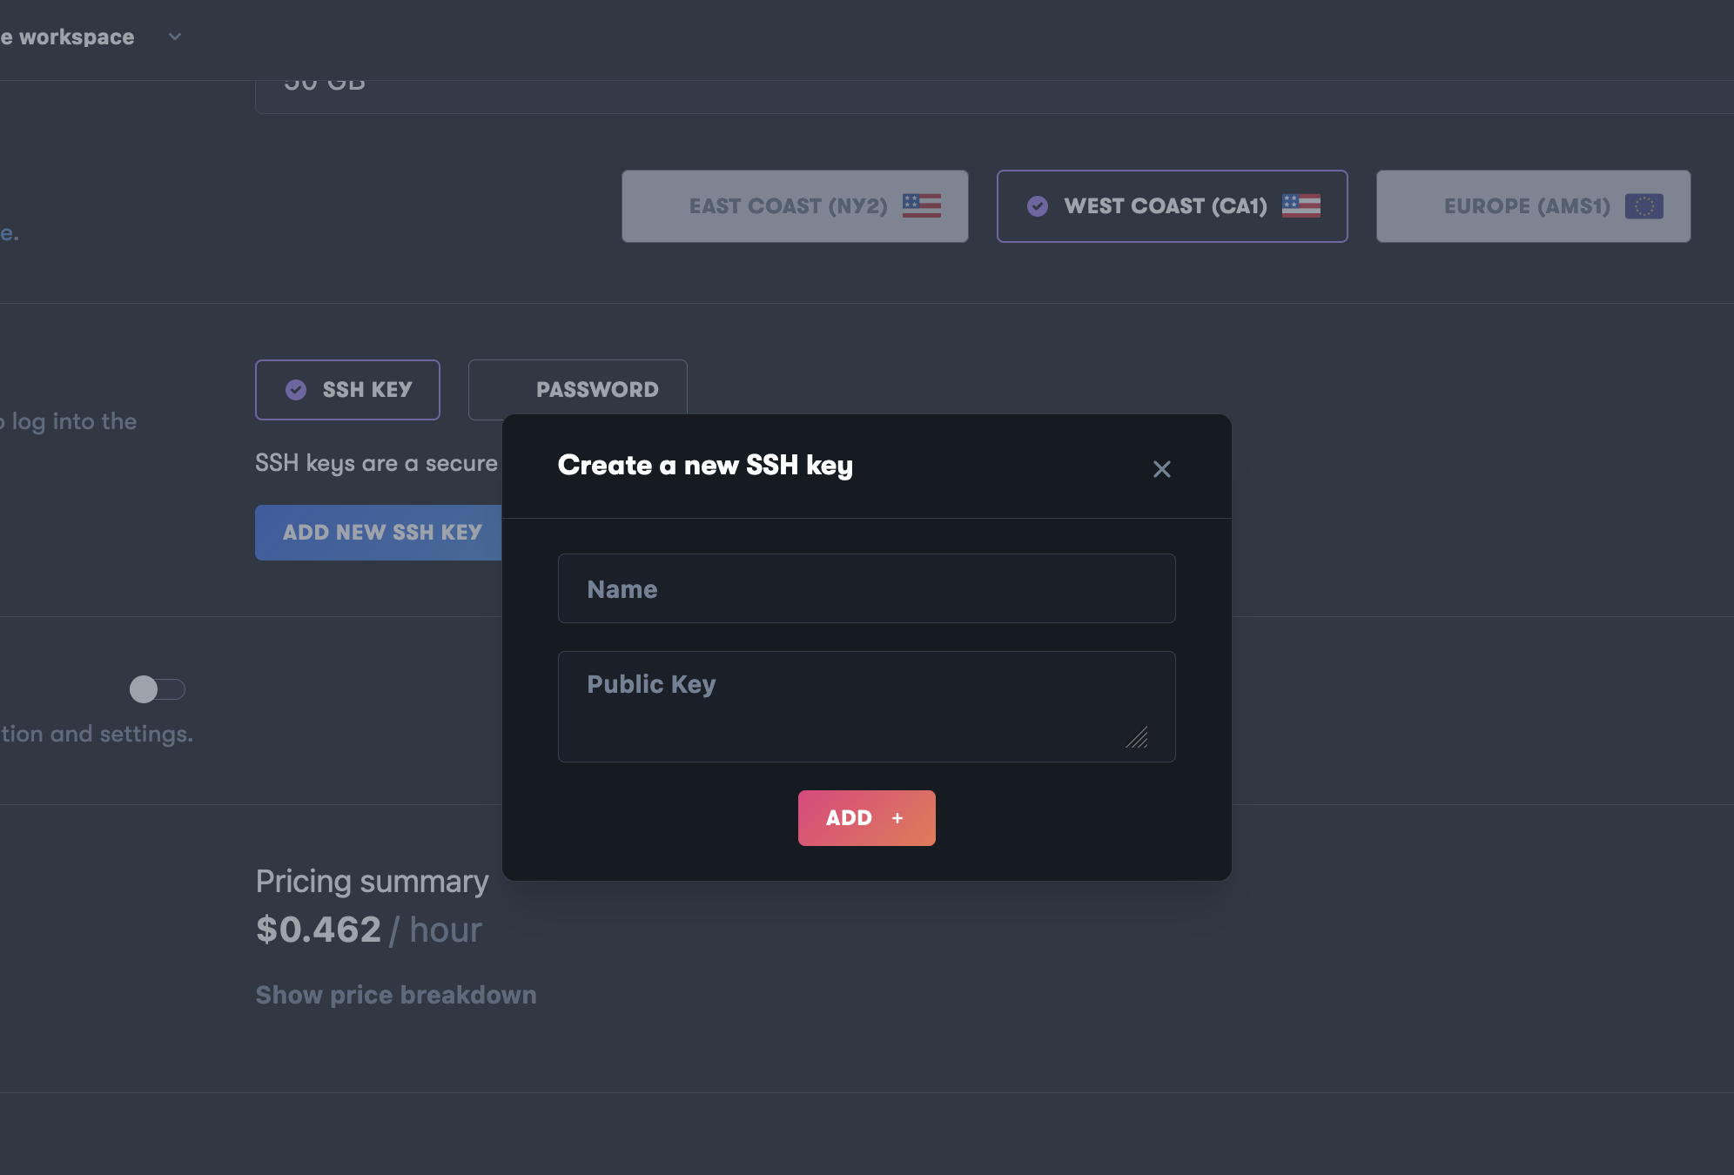Click the US flag on West Coast

click(x=1300, y=205)
